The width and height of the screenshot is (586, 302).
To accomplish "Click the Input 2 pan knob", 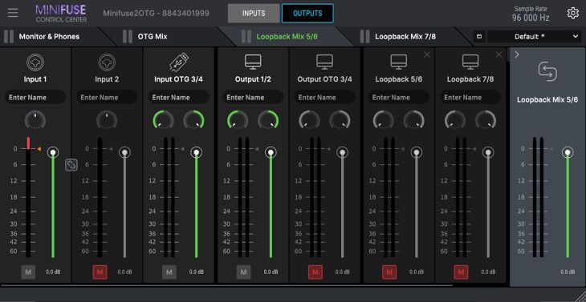I will (x=107, y=120).
